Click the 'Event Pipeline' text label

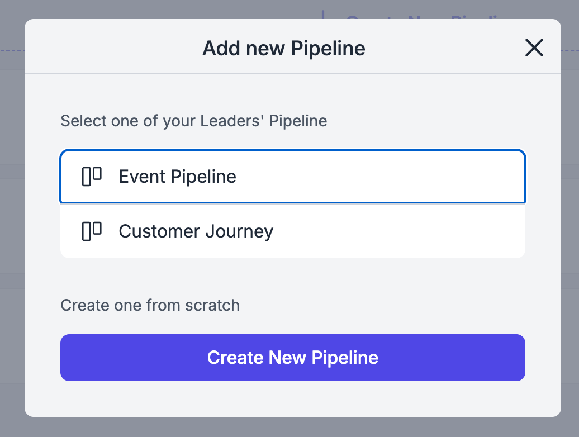tap(177, 177)
